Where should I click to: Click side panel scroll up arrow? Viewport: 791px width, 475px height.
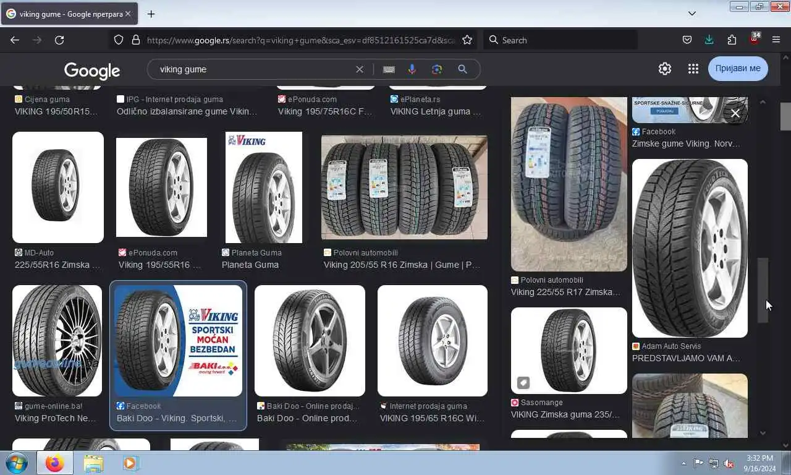point(763,101)
